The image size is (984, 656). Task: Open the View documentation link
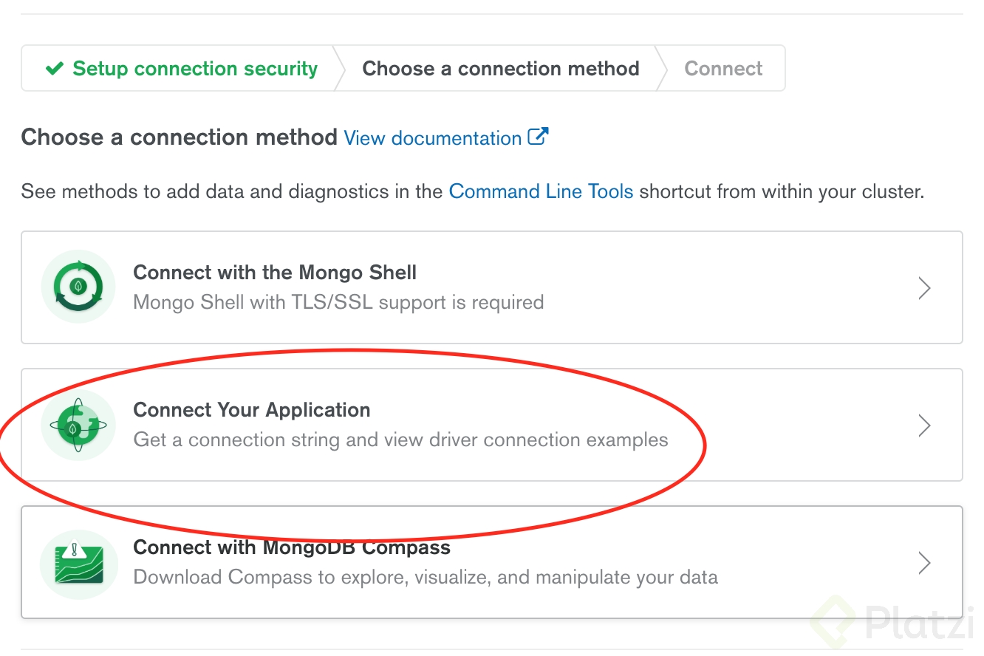tap(433, 138)
